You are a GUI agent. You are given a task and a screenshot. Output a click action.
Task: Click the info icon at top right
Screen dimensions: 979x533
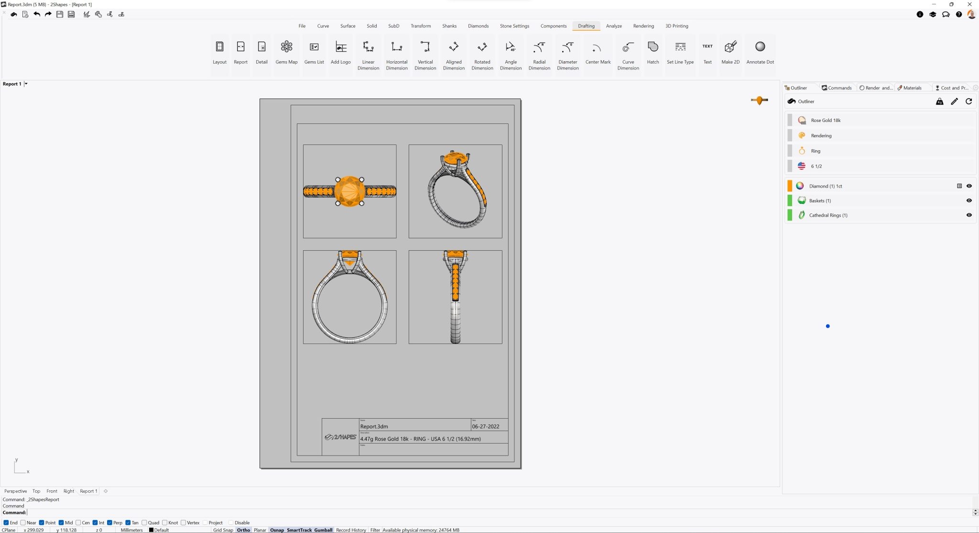click(920, 14)
